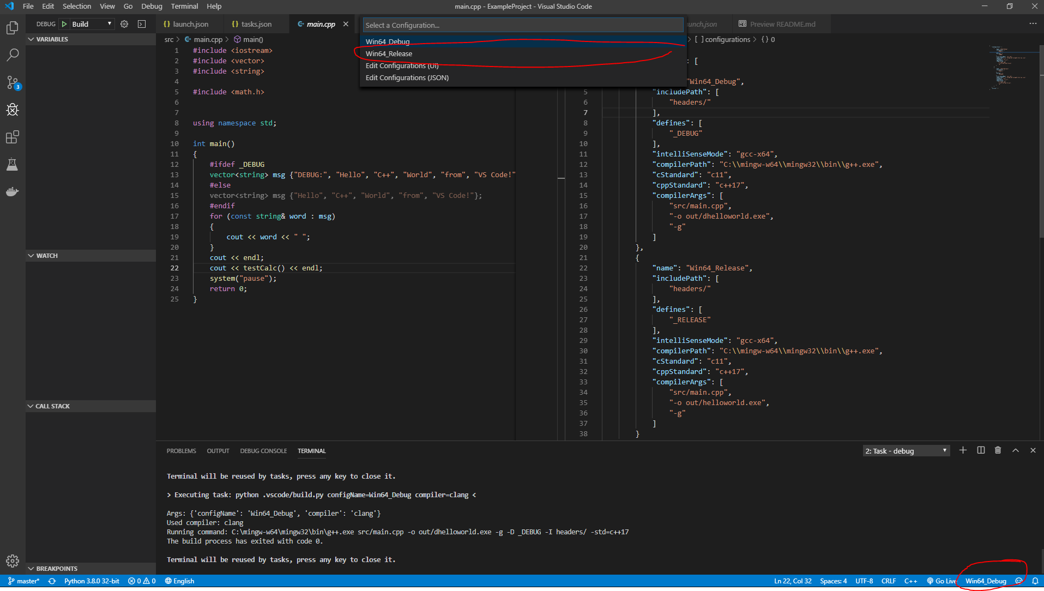Show the DEBUG CONSOLE panel tab
The image size is (1044, 591).
pos(263,451)
